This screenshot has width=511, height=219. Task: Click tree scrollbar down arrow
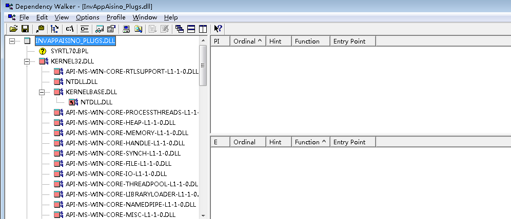(x=203, y=215)
